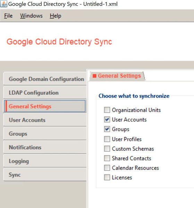Open the Help menu
This screenshot has height=208, width=194.
tap(56, 16)
